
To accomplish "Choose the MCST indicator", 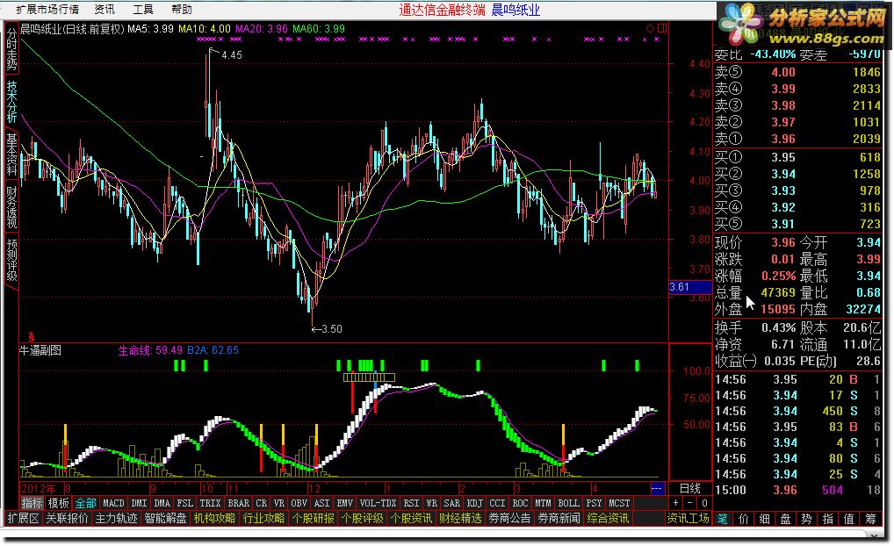I will click(618, 503).
